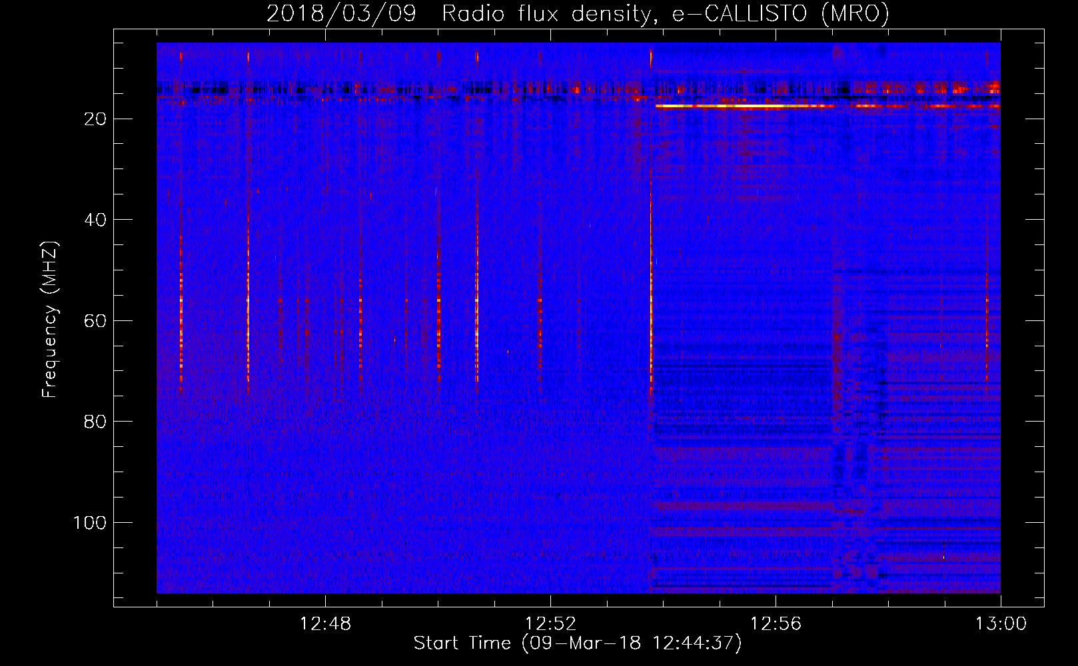
Task: Click the 'Frequency (MHZ)' axis label
Action: 50,319
